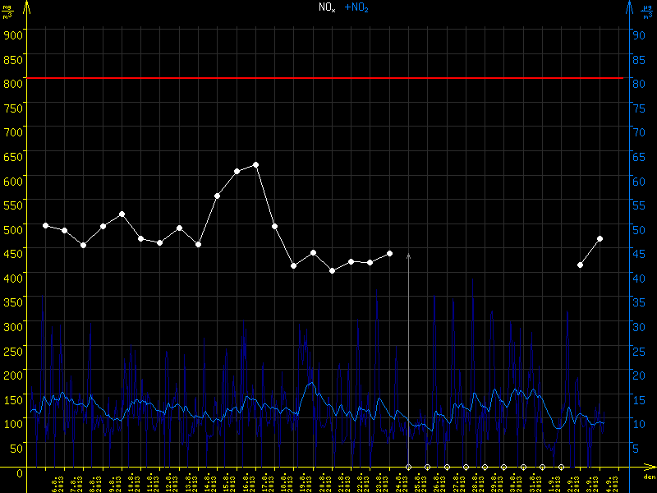This screenshot has width=657, height=493.
Task: Click the arrowhead atop the gray vertical marker
Action: (409, 257)
